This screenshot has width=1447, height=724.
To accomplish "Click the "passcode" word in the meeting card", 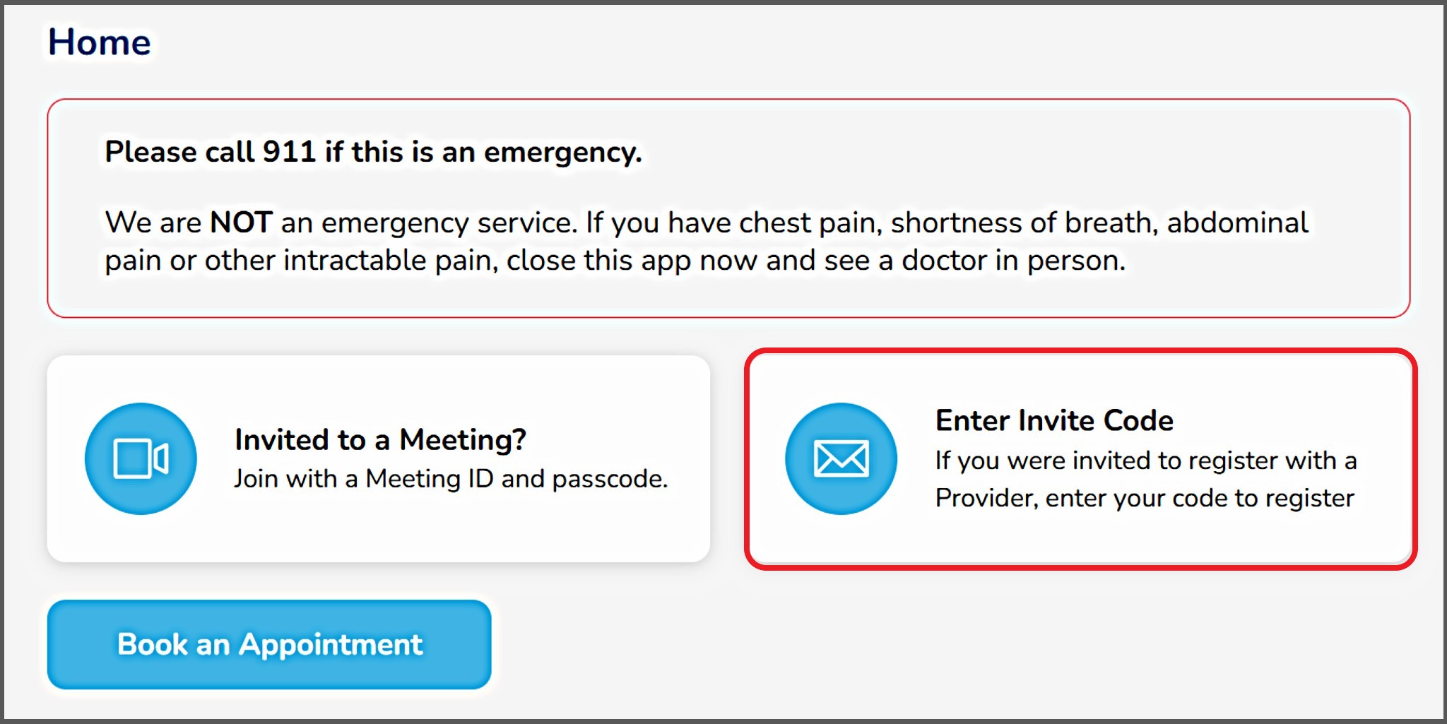I will tap(610, 479).
